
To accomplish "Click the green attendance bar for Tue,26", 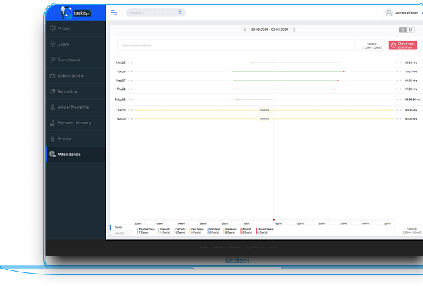I will pyautogui.click(x=288, y=72).
